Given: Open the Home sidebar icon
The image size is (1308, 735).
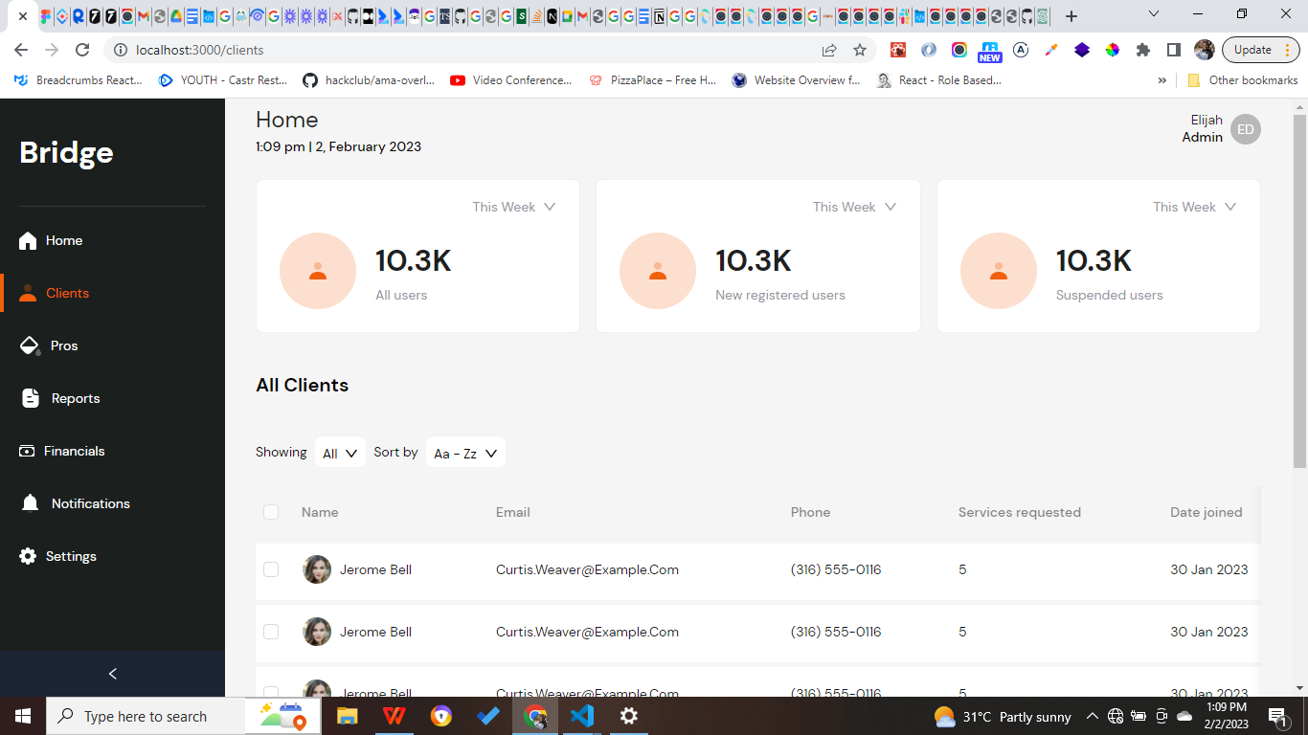Looking at the screenshot, I should coord(28,240).
